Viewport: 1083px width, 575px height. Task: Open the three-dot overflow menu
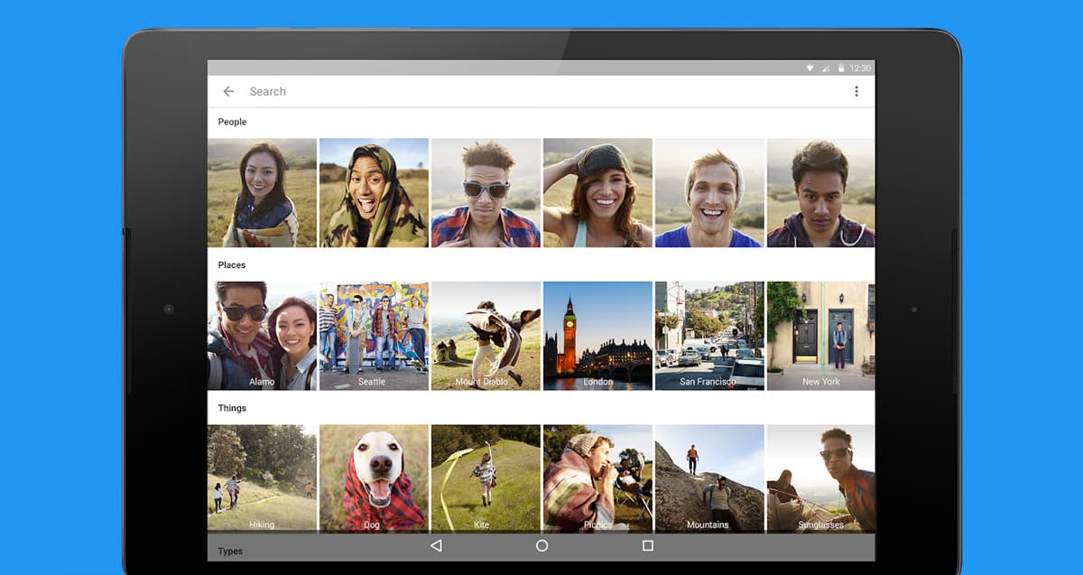(x=856, y=91)
